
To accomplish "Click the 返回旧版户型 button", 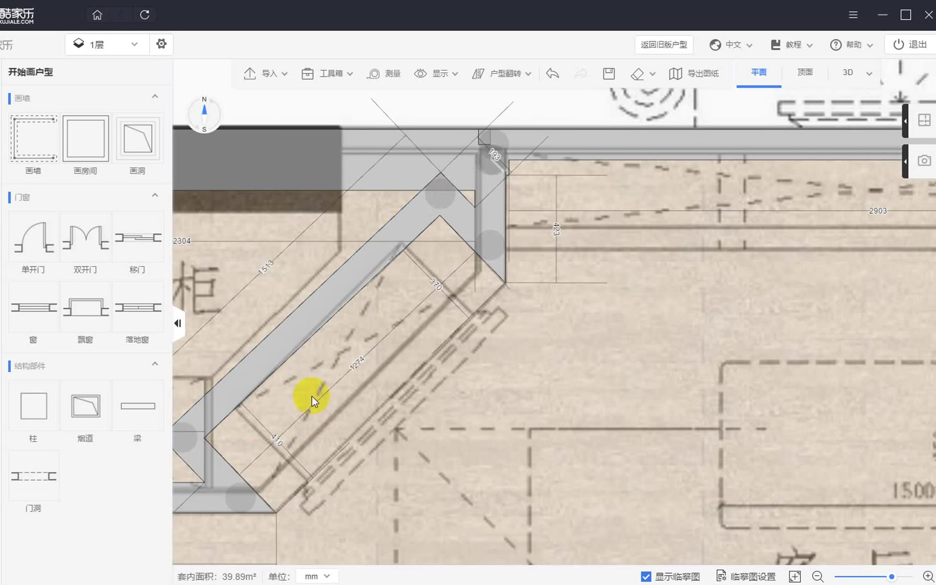I will [664, 44].
